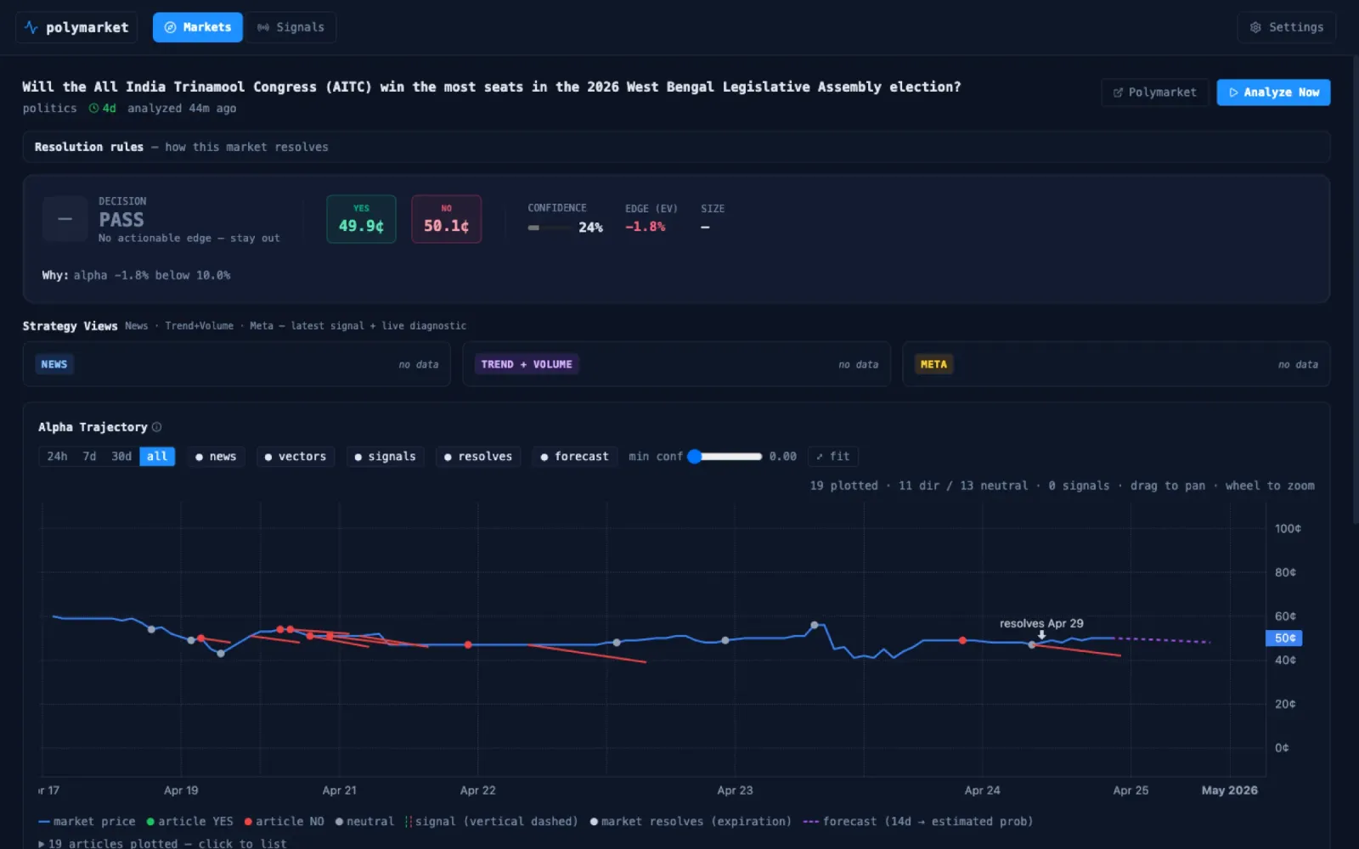The height and width of the screenshot is (849, 1359).
Task: Select the 7d time range
Action: 89,456
